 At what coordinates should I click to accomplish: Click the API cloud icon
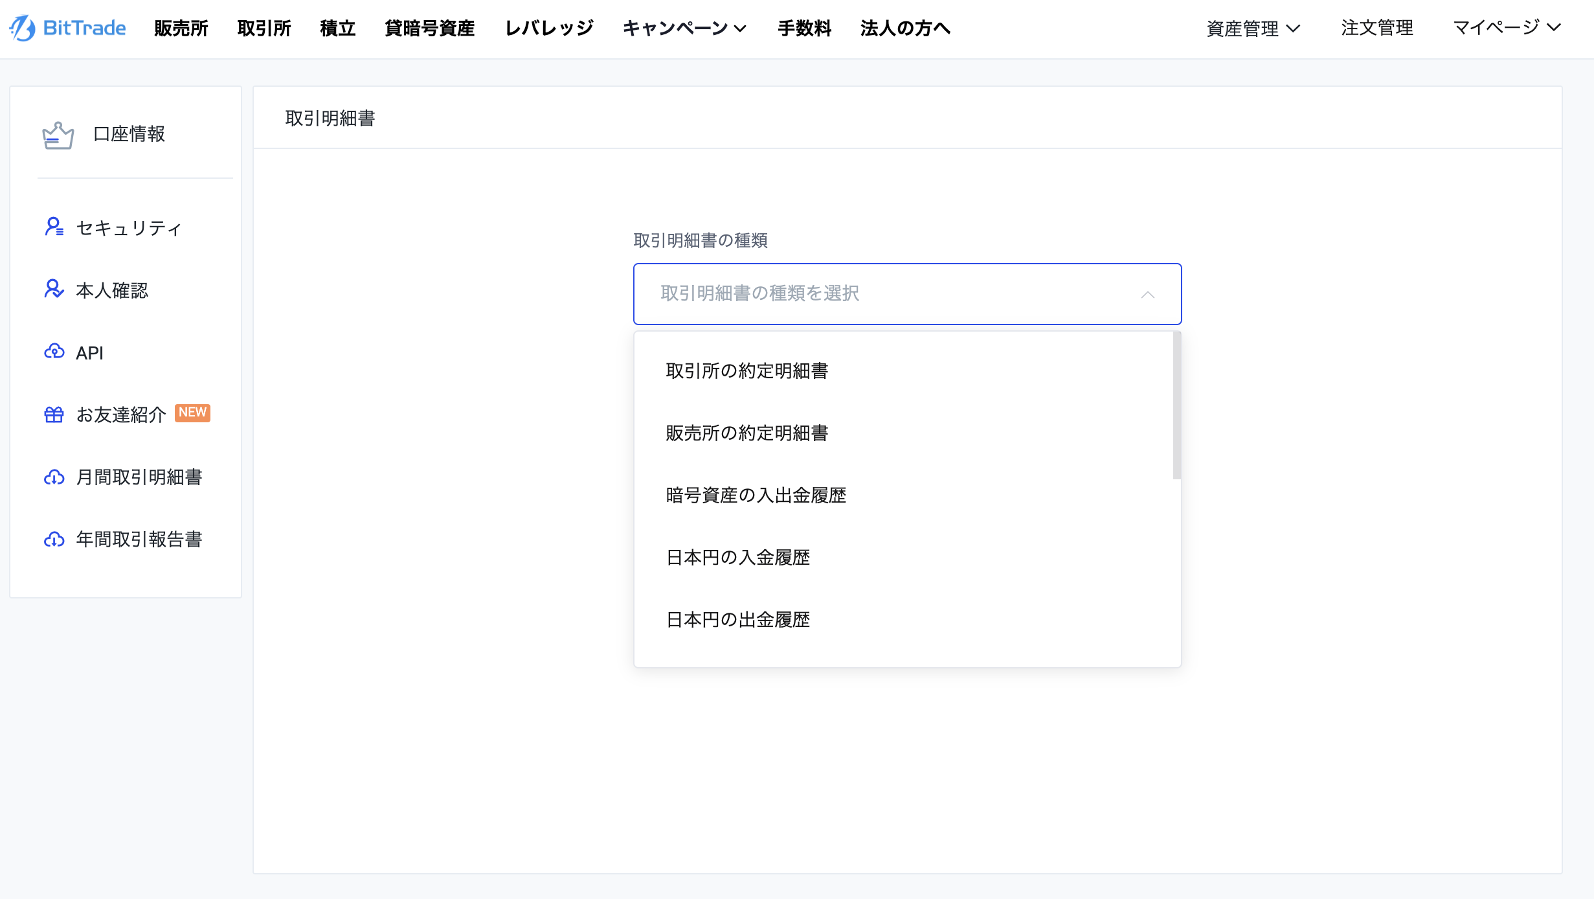click(x=54, y=351)
